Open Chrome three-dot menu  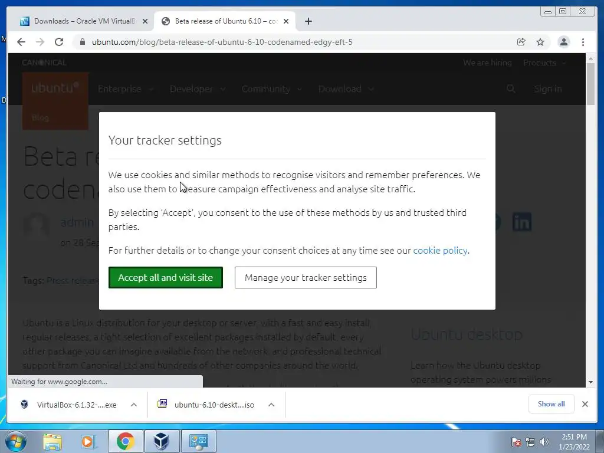click(x=583, y=42)
